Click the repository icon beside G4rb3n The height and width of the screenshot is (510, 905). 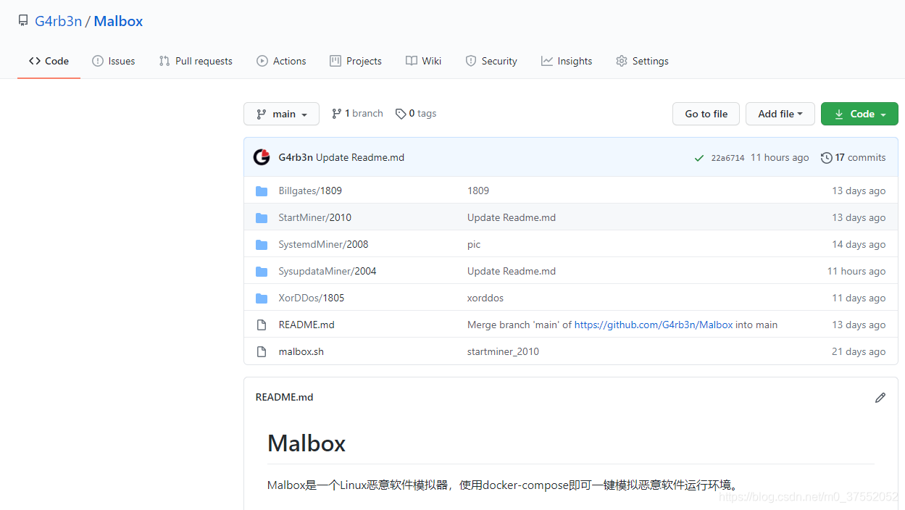pos(23,21)
